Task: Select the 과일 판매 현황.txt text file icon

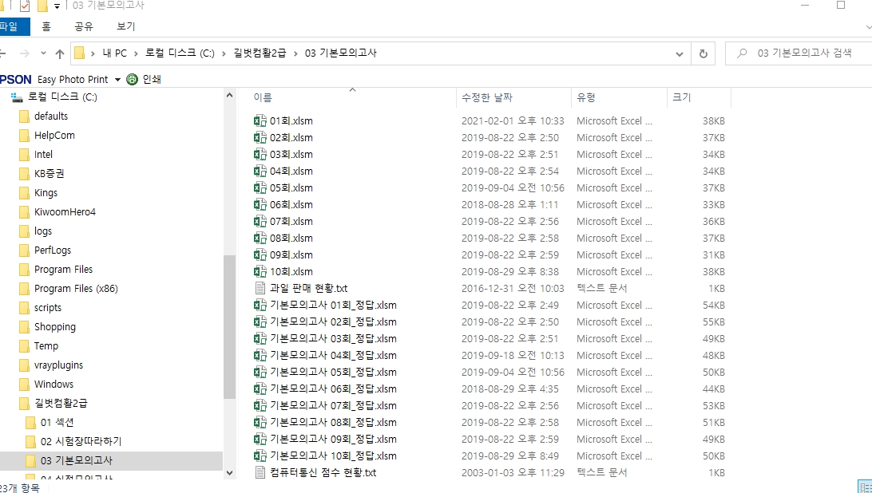Action: [x=260, y=289]
